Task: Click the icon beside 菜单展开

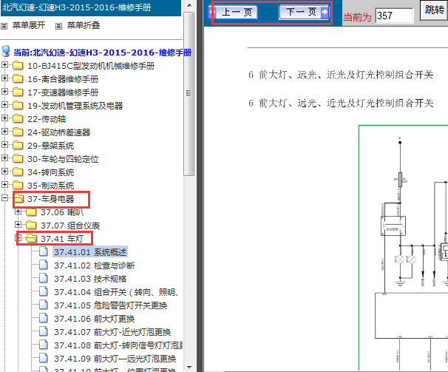Action: click(x=4, y=27)
